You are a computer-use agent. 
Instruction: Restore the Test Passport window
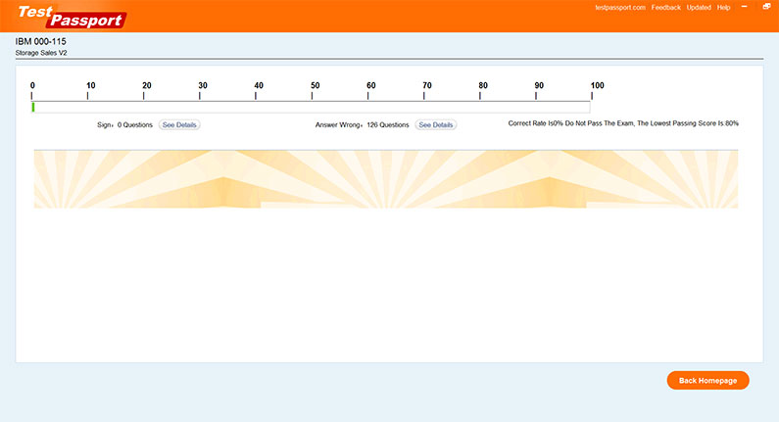click(x=766, y=7)
